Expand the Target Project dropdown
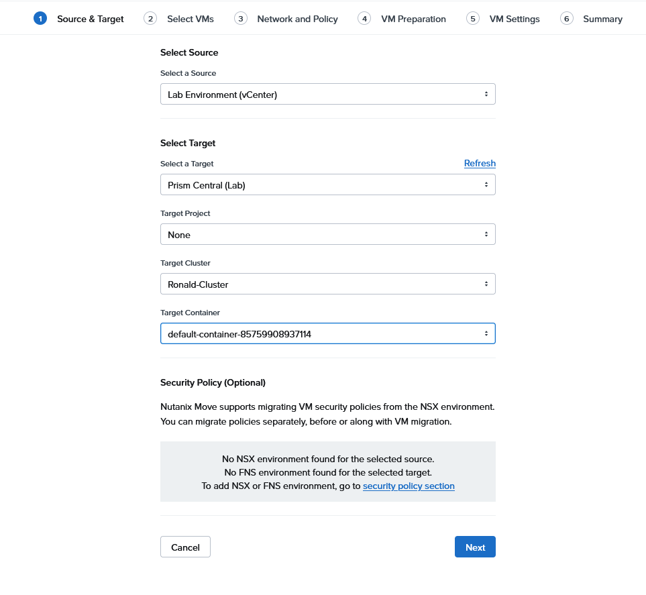Screen dimensions: 646x595 coord(327,235)
